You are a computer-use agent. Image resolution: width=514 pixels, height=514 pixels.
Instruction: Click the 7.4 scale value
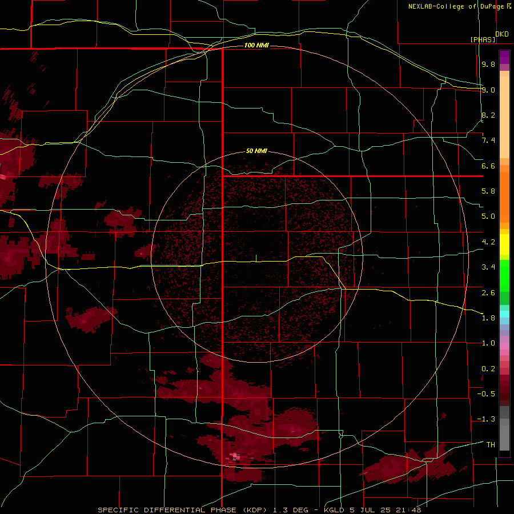[x=488, y=140]
